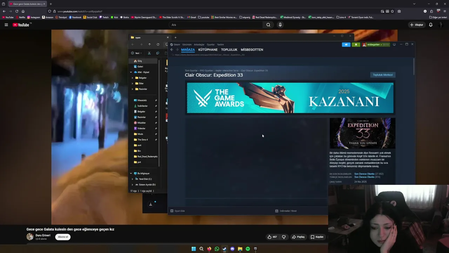Click YouTube Oluştur create button
This screenshot has width=449, height=253.
point(417,25)
